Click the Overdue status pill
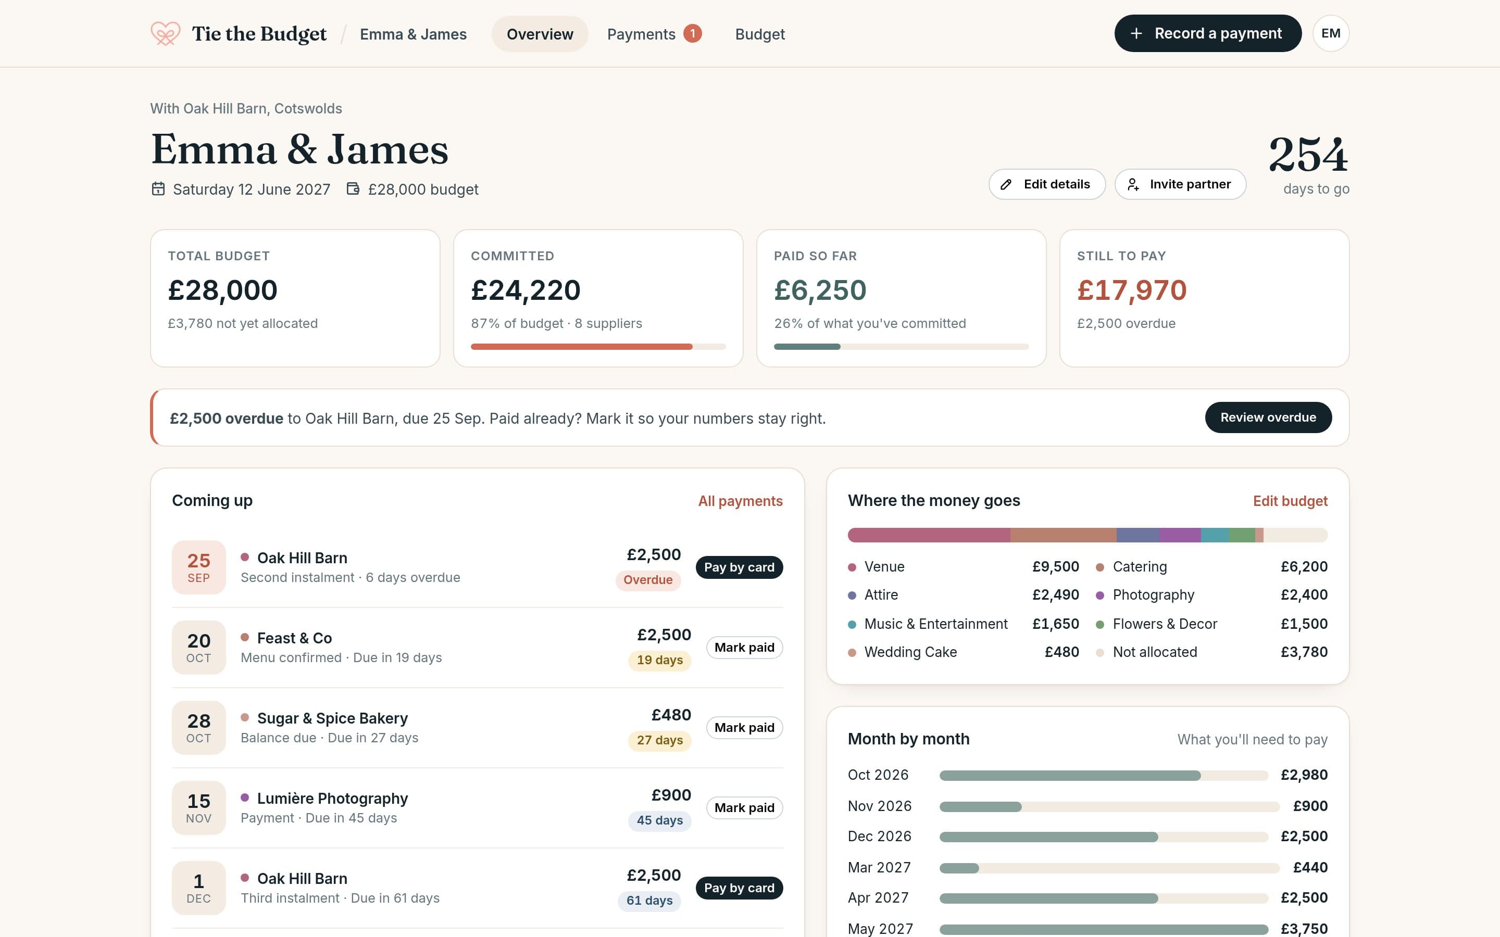This screenshot has height=937, width=1500. (648, 580)
